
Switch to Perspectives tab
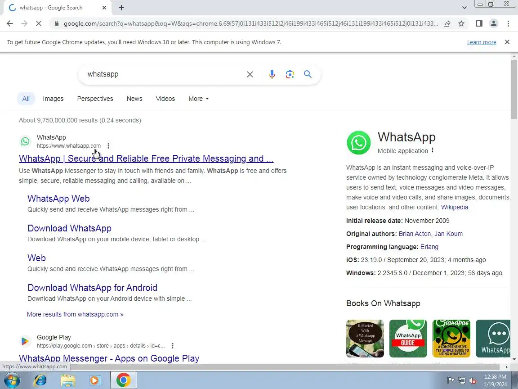[x=95, y=99]
